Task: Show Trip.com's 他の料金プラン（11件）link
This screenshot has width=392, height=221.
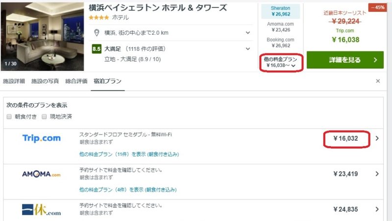Action: point(129,155)
